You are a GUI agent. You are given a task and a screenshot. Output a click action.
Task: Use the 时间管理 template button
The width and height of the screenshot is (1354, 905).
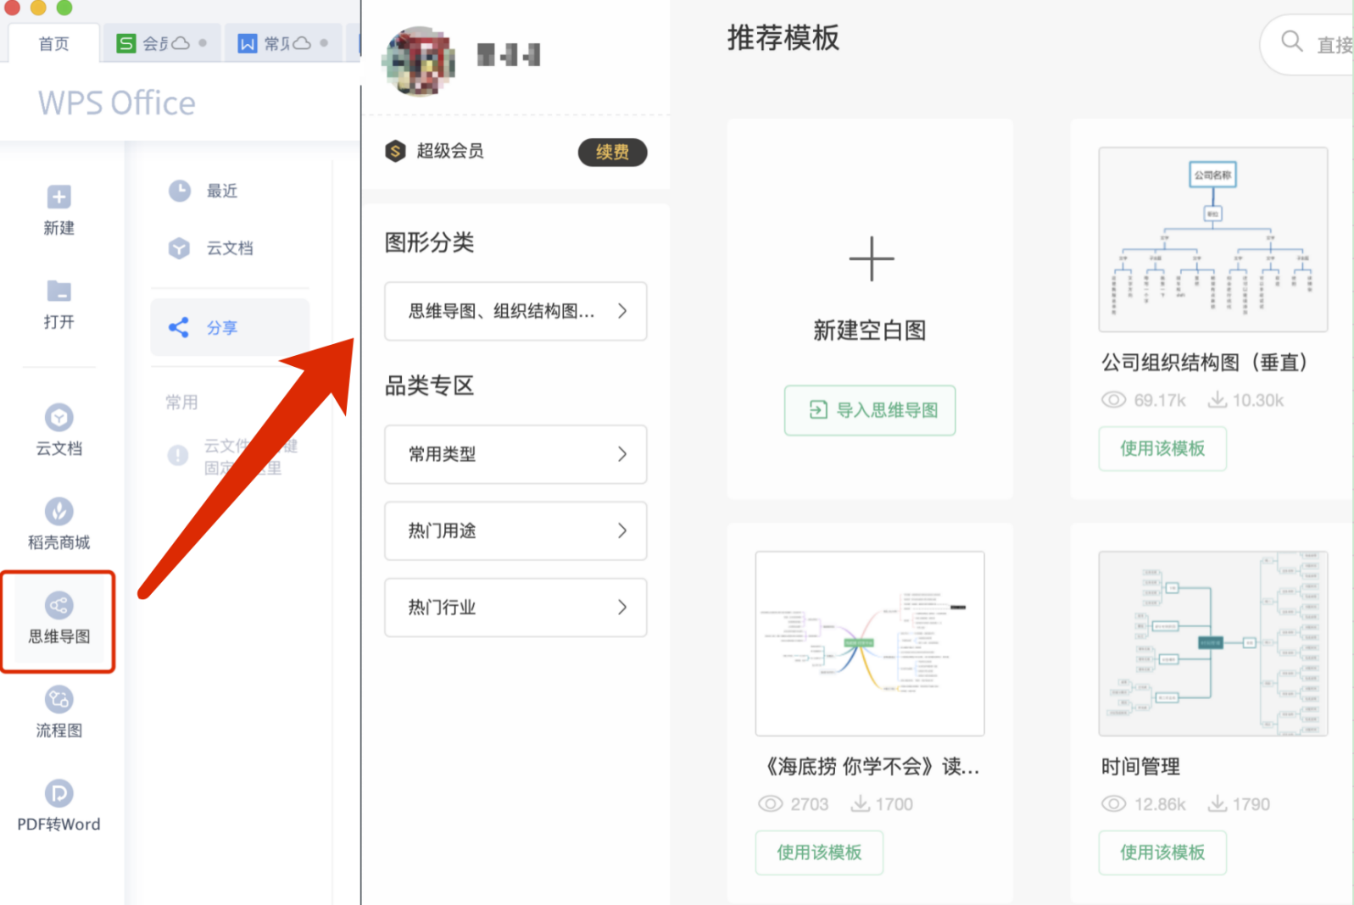(x=1162, y=852)
